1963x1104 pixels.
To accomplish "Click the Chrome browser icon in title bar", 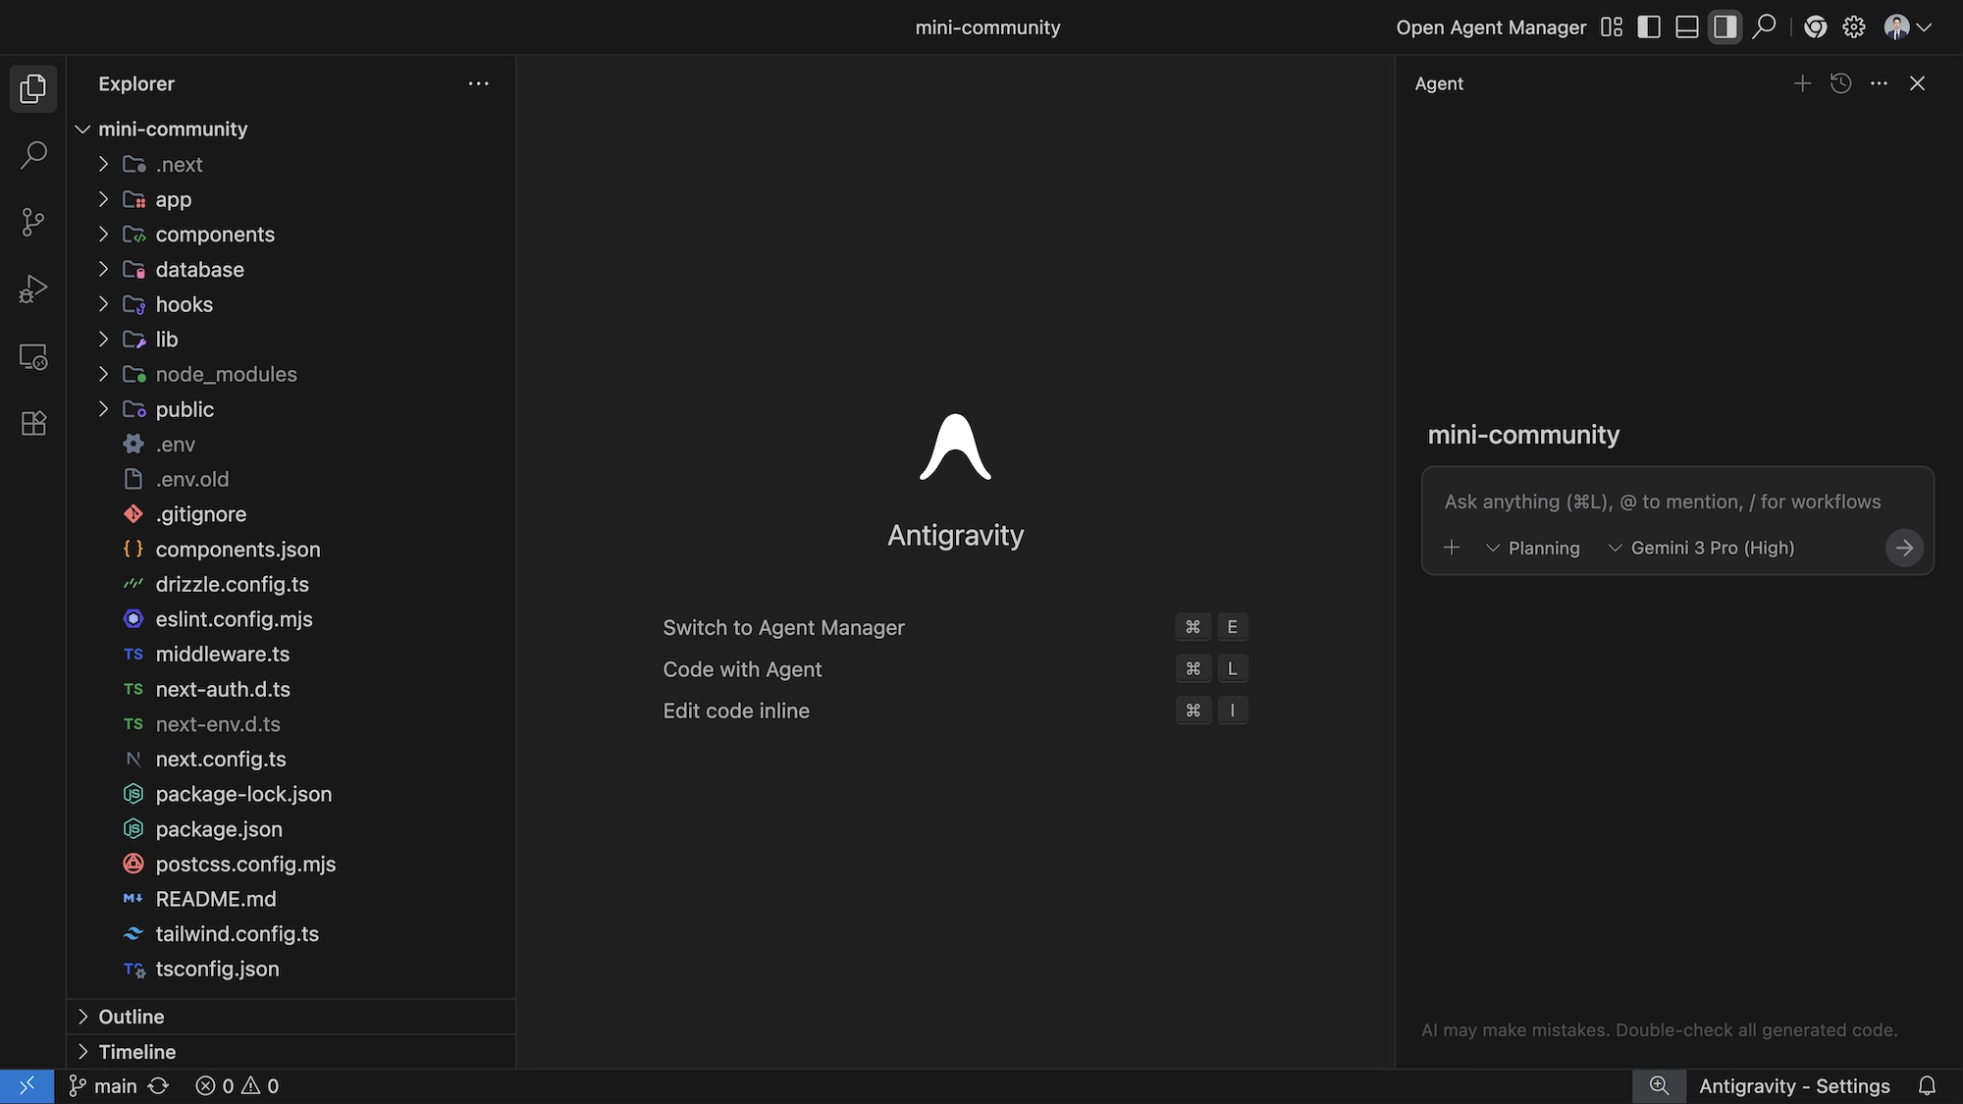I will [x=1815, y=26].
